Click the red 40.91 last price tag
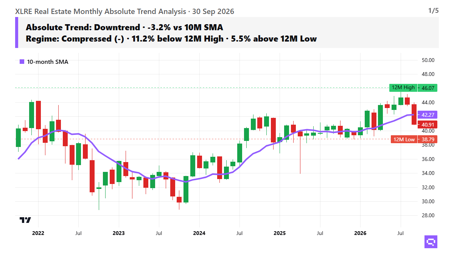The height and width of the screenshot is (255, 454). tap(428, 124)
